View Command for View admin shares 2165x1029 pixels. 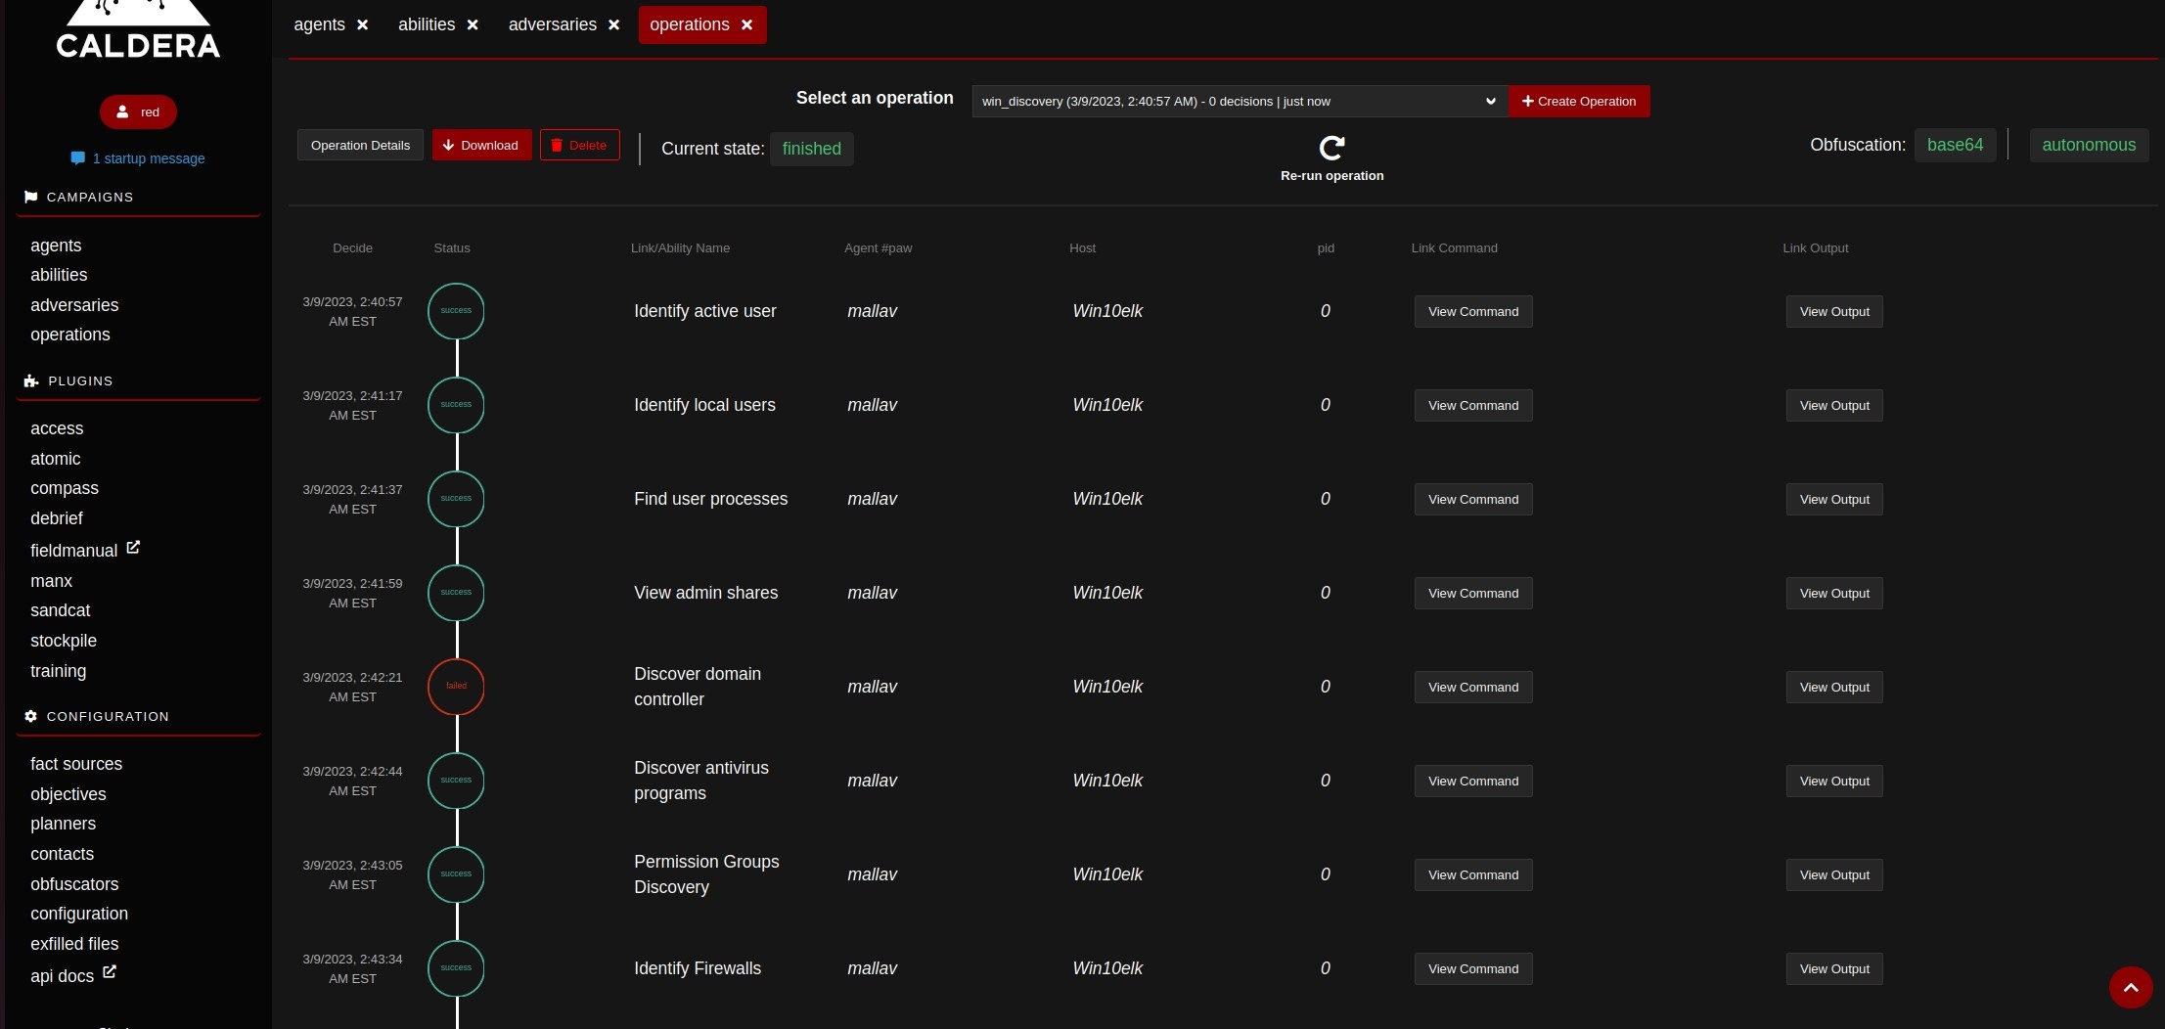(1473, 594)
